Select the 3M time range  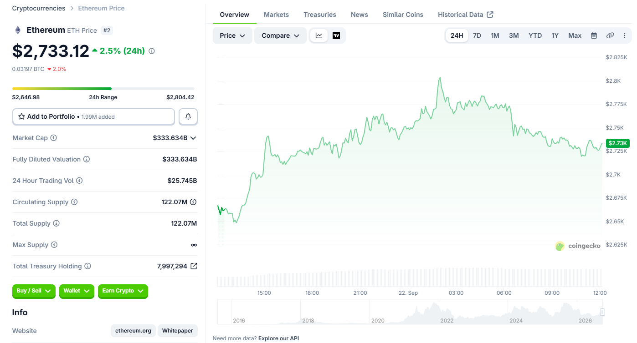point(514,35)
